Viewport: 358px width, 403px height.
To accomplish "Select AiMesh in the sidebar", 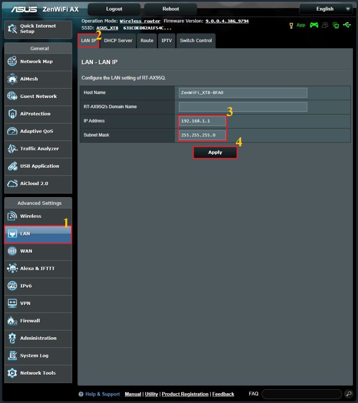I will click(x=38, y=79).
